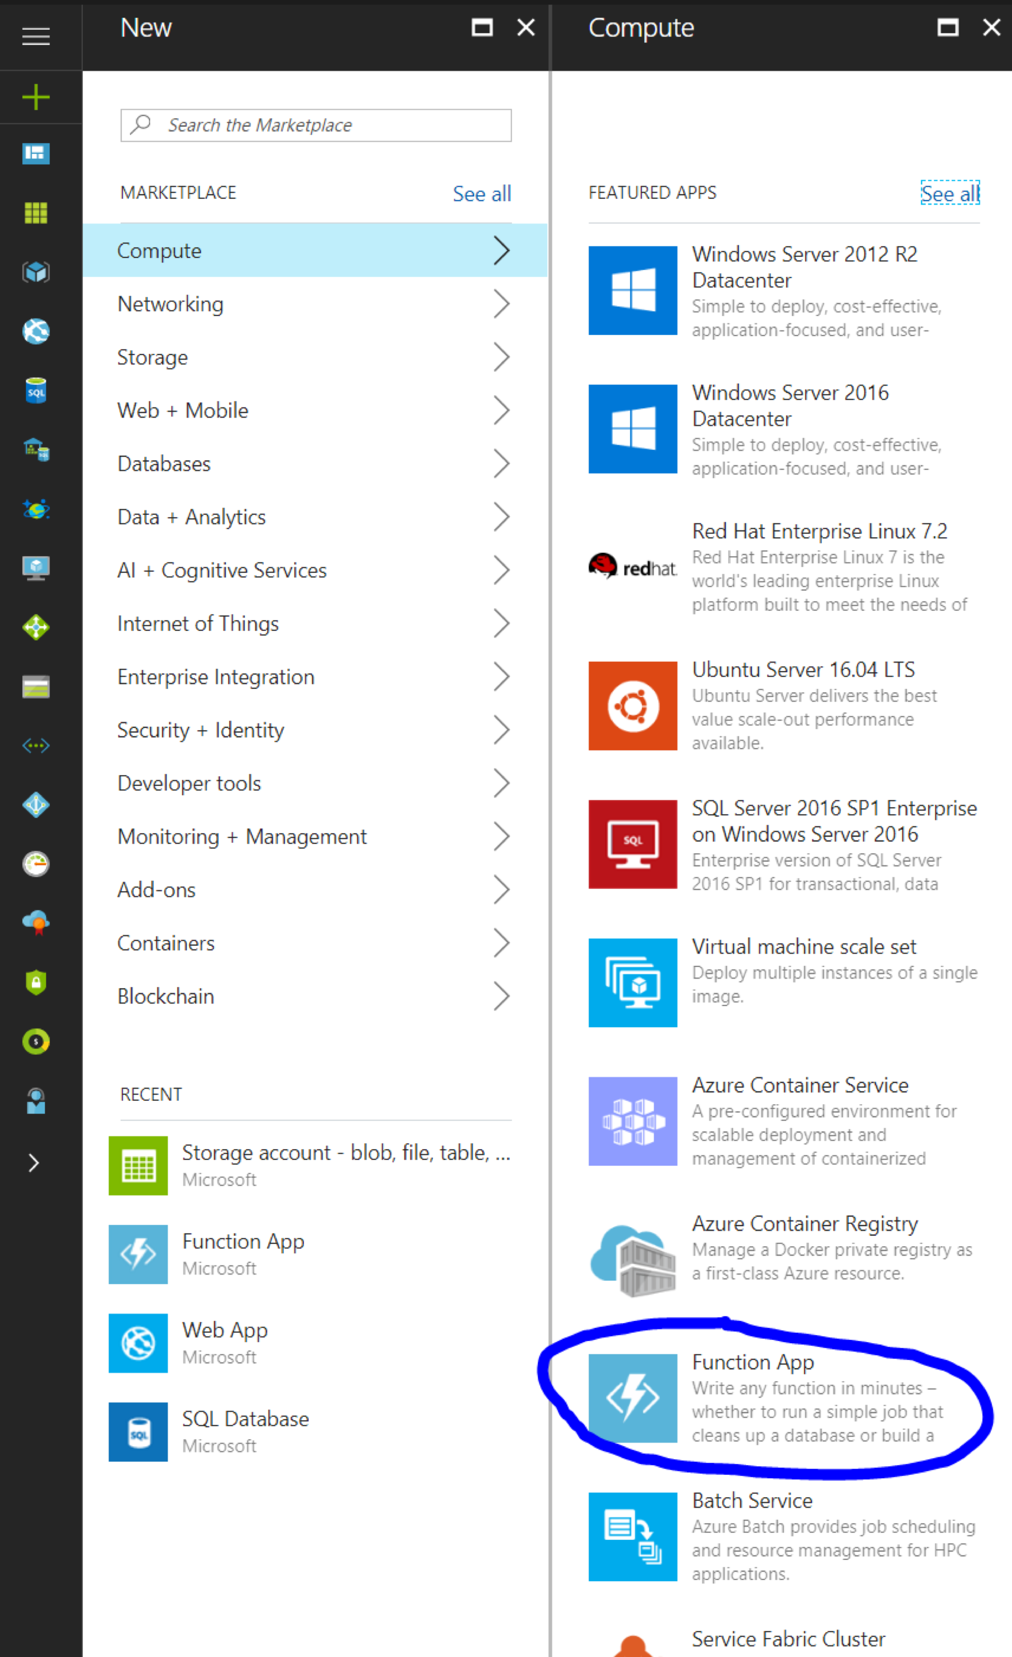Select Monitoring + Management category
The width and height of the screenshot is (1012, 1657).
pos(315,837)
